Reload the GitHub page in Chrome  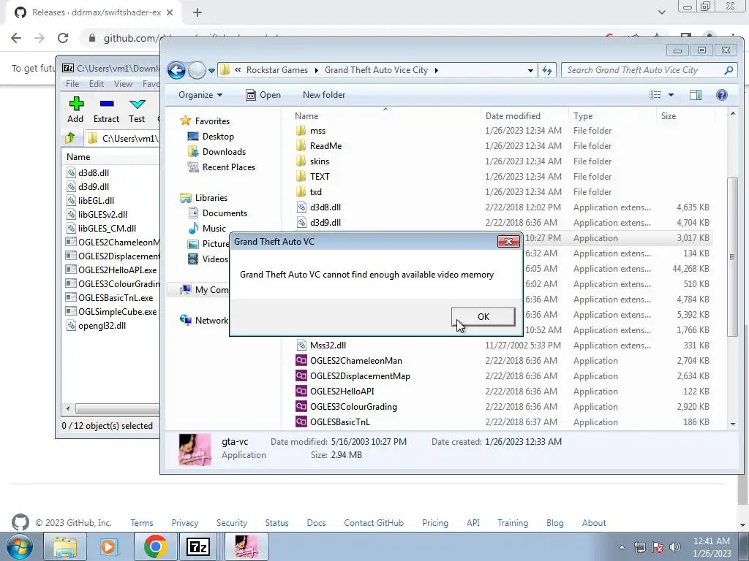coord(63,38)
